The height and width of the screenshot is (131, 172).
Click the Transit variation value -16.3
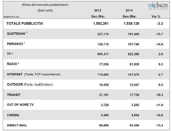[x=159, y=95]
